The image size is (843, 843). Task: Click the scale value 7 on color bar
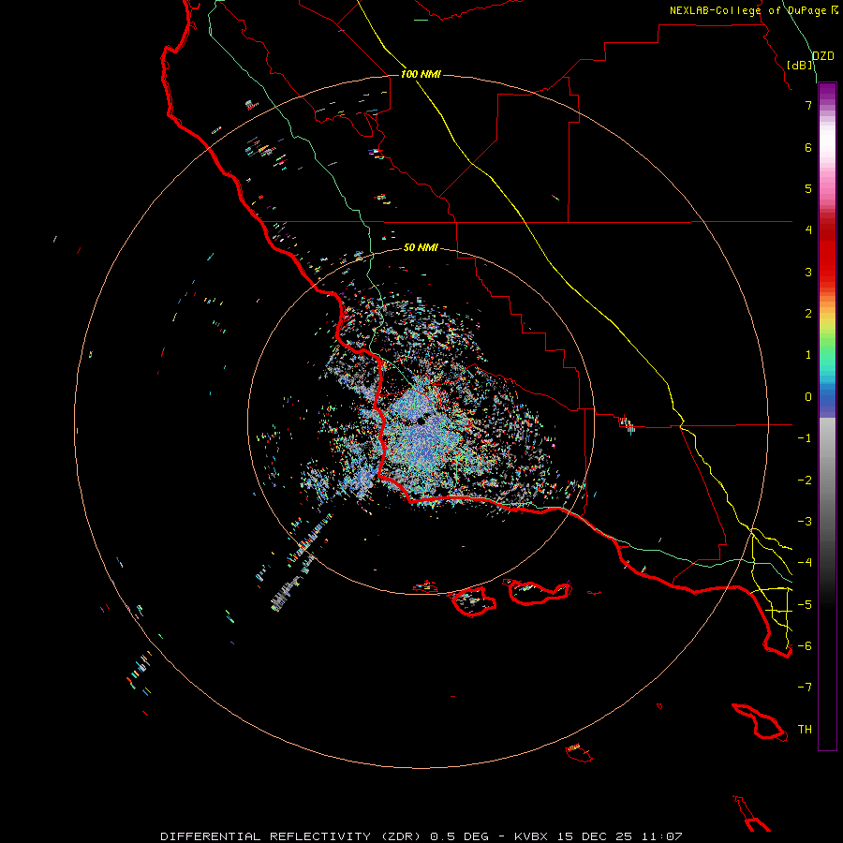point(808,105)
